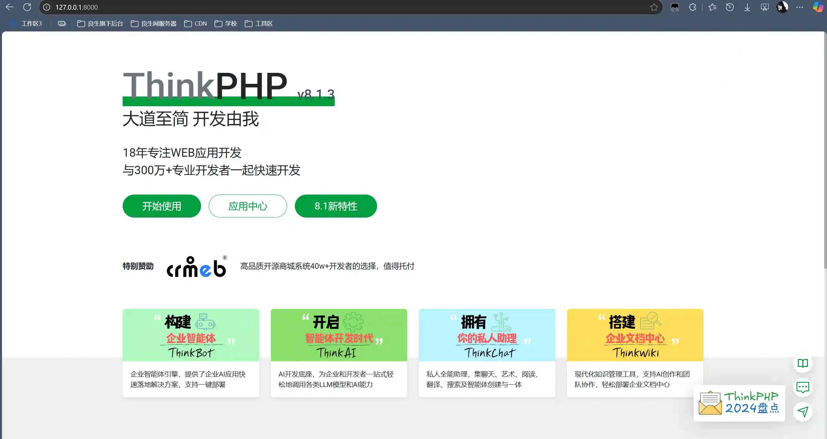
Task: Open the browser Extensions puzzle icon
Action: pos(693,7)
